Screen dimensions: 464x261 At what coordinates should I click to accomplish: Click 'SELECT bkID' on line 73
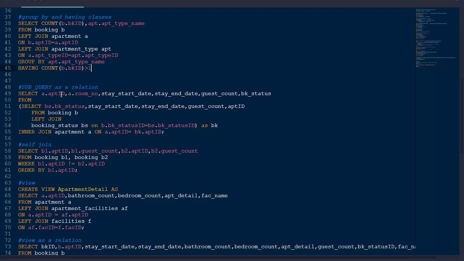(36, 247)
